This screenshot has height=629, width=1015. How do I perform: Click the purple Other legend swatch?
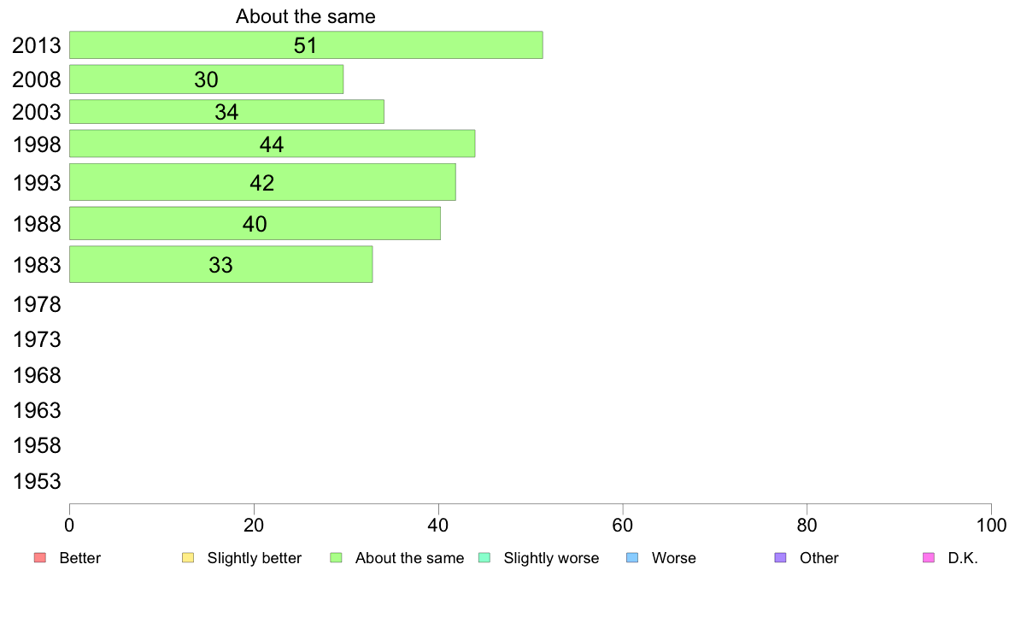pyautogui.click(x=781, y=558)
